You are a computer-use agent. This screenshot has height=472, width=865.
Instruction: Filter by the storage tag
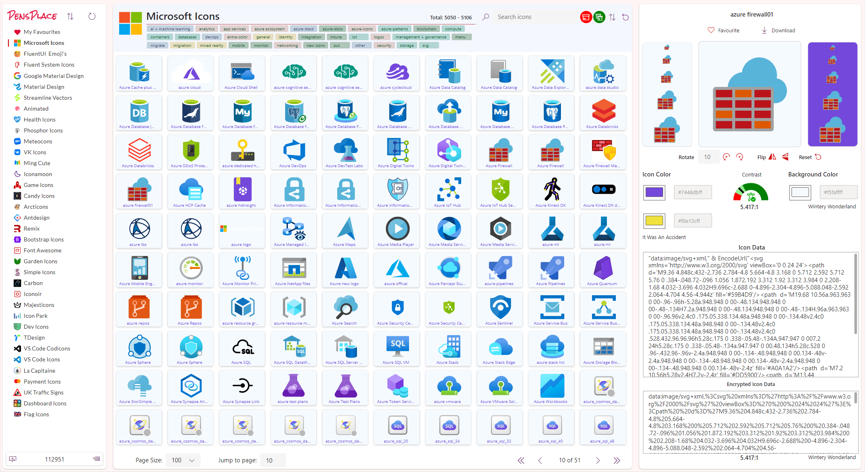click(407, 46)
